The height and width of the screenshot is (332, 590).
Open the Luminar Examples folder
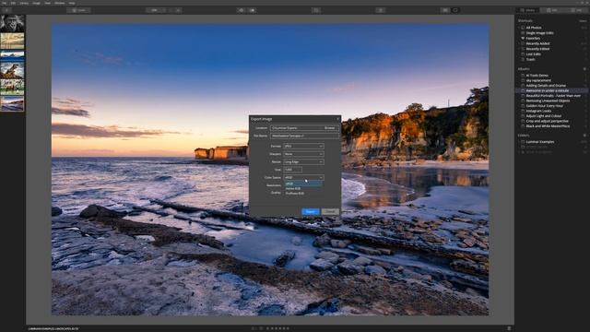[540, 142]
